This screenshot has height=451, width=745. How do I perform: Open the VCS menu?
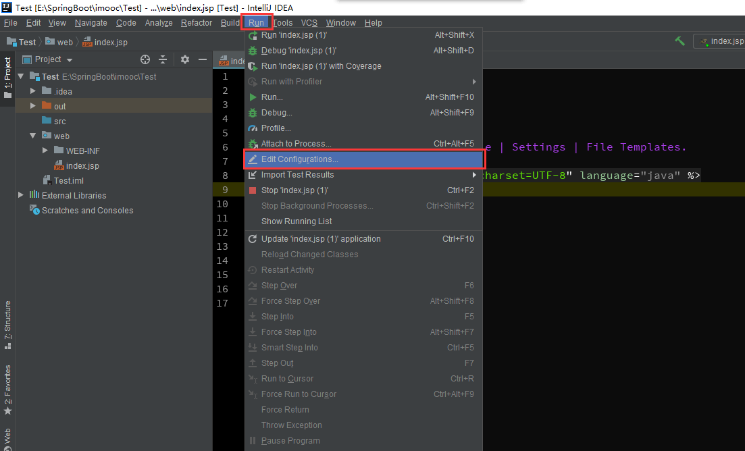[x=309, y=23]
